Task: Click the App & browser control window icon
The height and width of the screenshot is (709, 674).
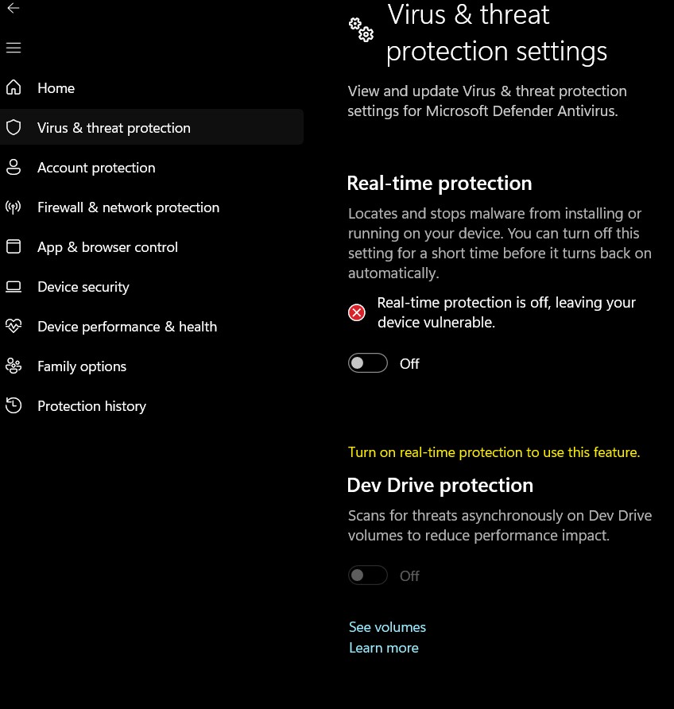Action: 13,247
